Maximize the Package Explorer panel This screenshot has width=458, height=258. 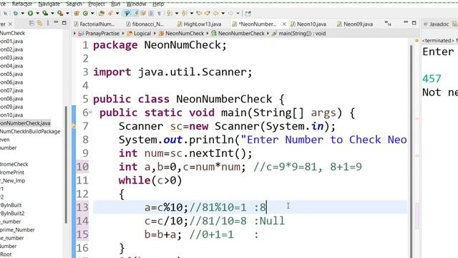coord(64,23)
